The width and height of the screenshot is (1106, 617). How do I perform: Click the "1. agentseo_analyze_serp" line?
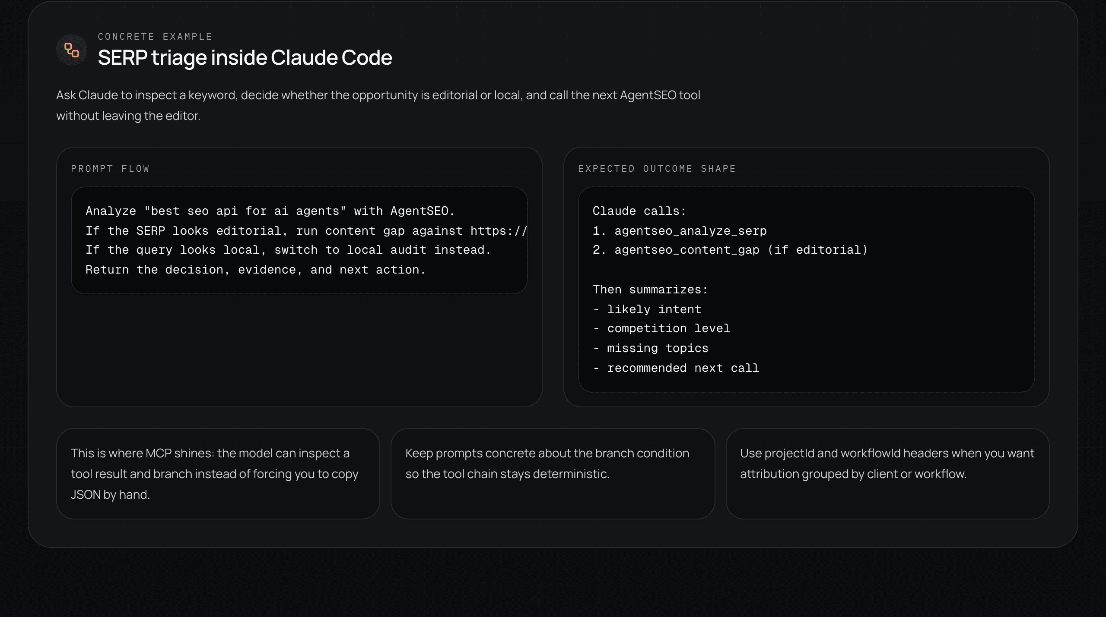[680, 231]
